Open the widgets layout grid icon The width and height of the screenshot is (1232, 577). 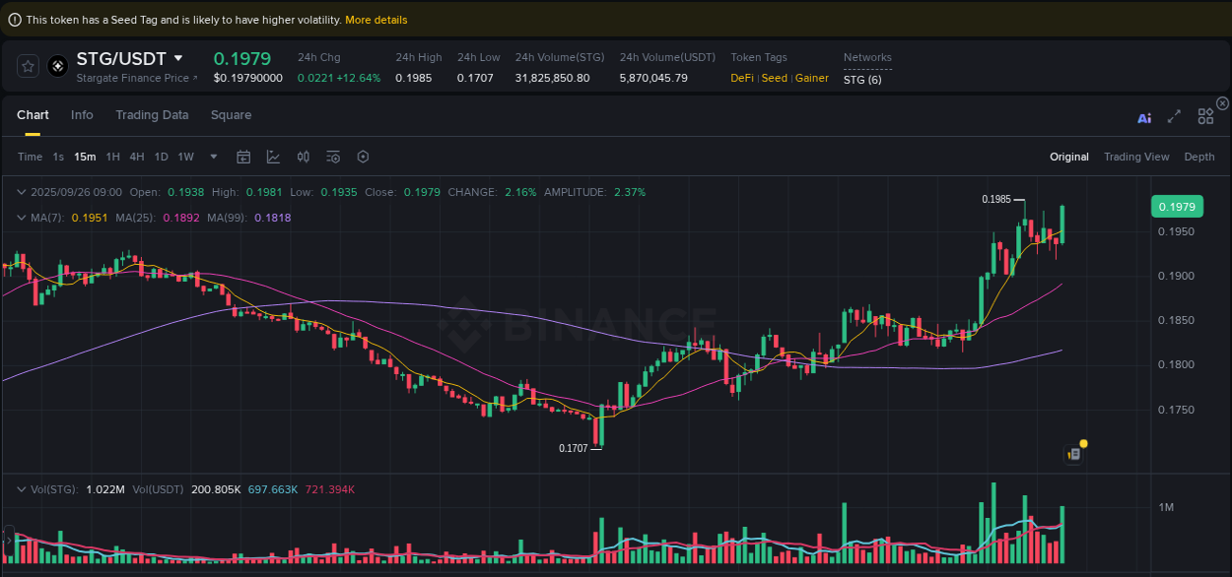tap(1205, 116)
